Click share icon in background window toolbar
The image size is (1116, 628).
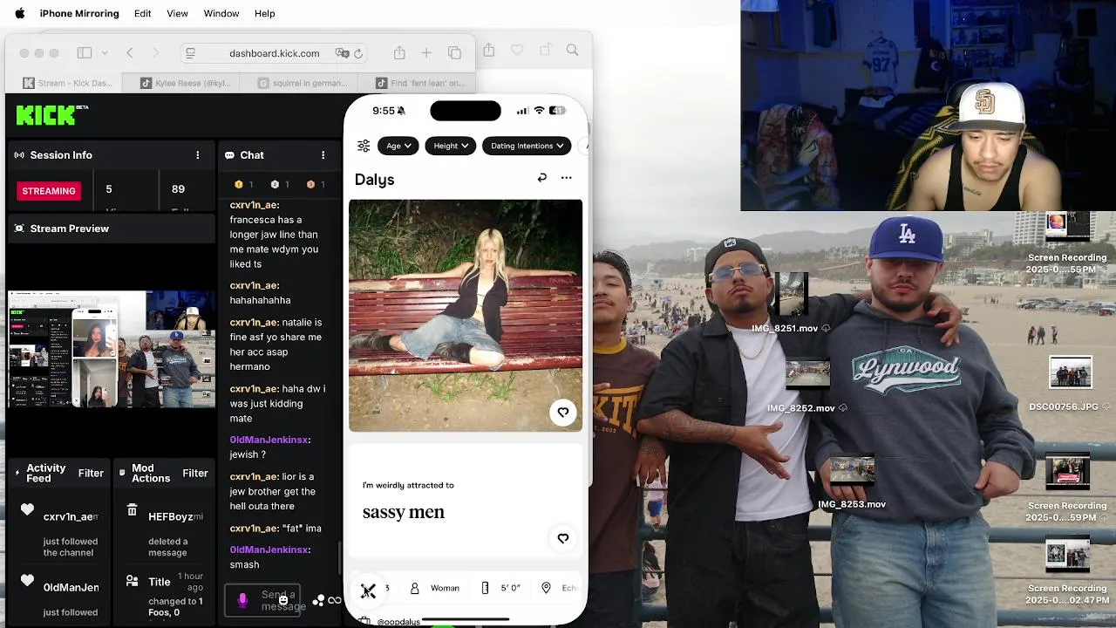489,51
